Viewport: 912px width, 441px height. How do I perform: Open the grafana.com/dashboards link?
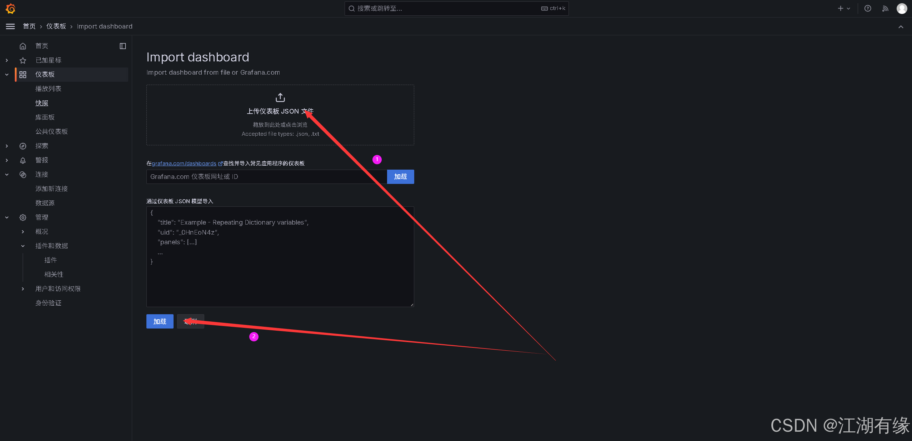184,164
